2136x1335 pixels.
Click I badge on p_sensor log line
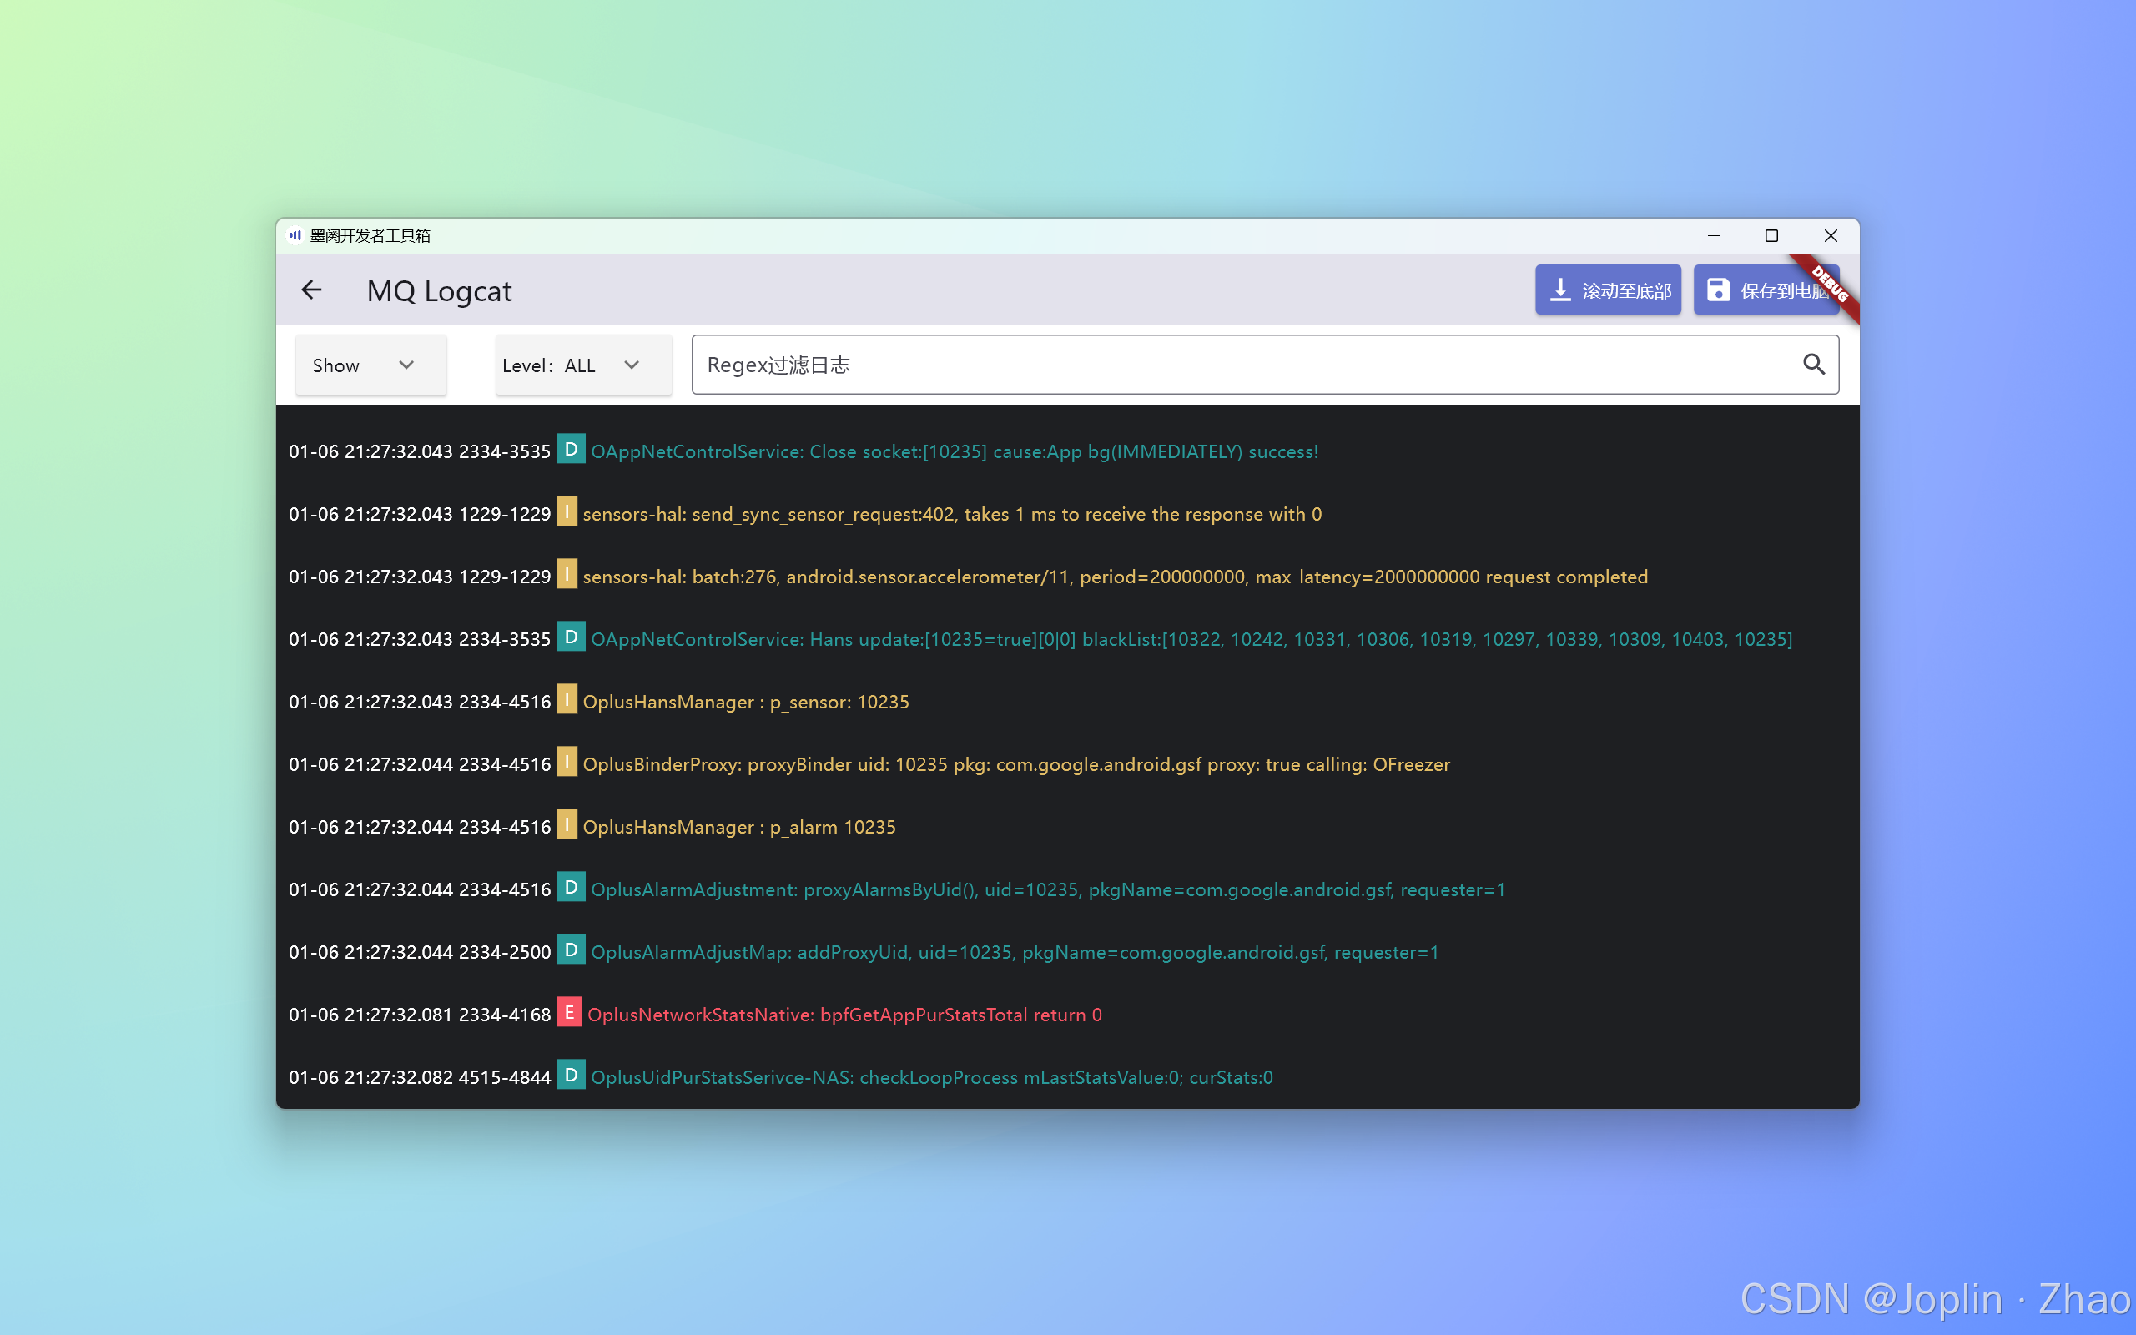pyautogui.click(x=567, y=700)
